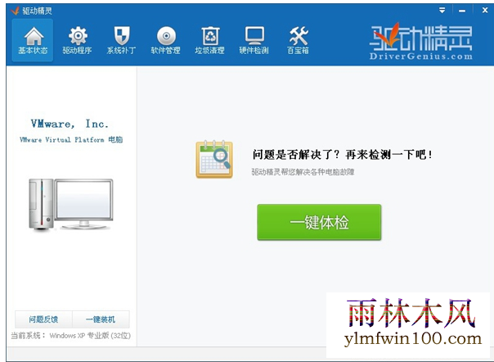This screenshot has height=362, width=494.
Task: Open the 系统补丁 shield tab
Action: 121,40
